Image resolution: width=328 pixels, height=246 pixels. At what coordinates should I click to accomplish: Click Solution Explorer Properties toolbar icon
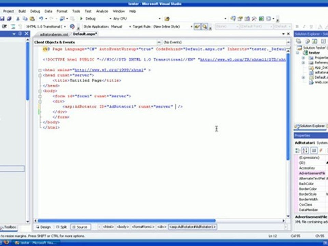point(299,41)
